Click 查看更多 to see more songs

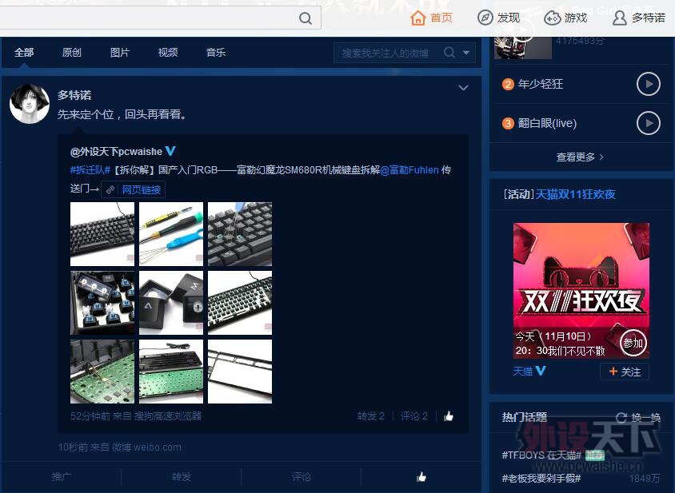[580, 157]
